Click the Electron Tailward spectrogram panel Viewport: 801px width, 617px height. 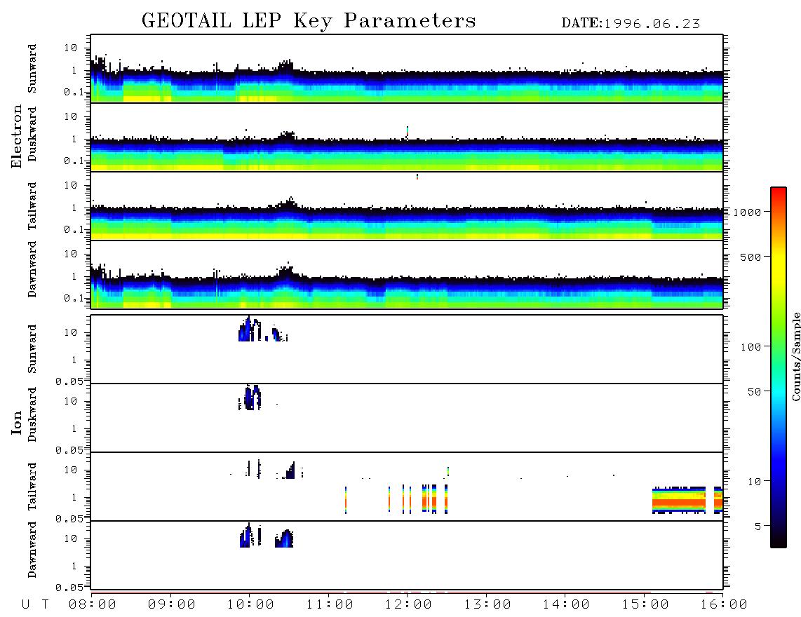[407, 206]
